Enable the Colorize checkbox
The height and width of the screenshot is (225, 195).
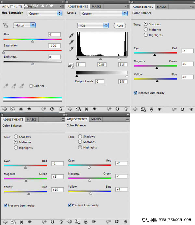point(31,86)
